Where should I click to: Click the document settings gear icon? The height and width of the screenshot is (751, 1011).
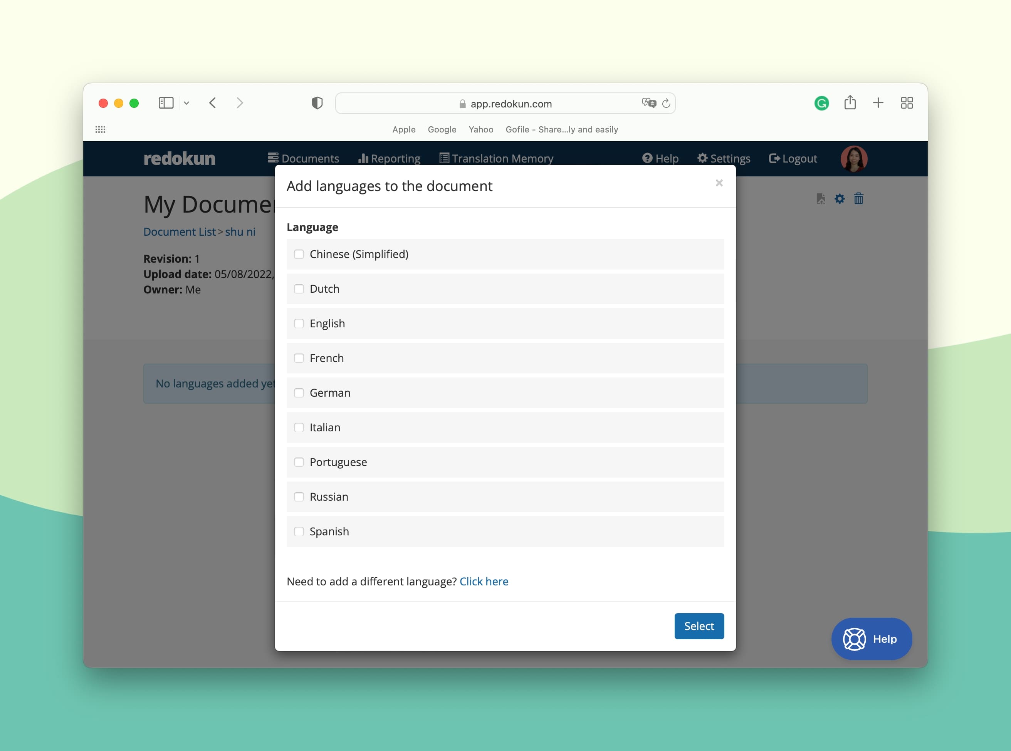(839, 199)
